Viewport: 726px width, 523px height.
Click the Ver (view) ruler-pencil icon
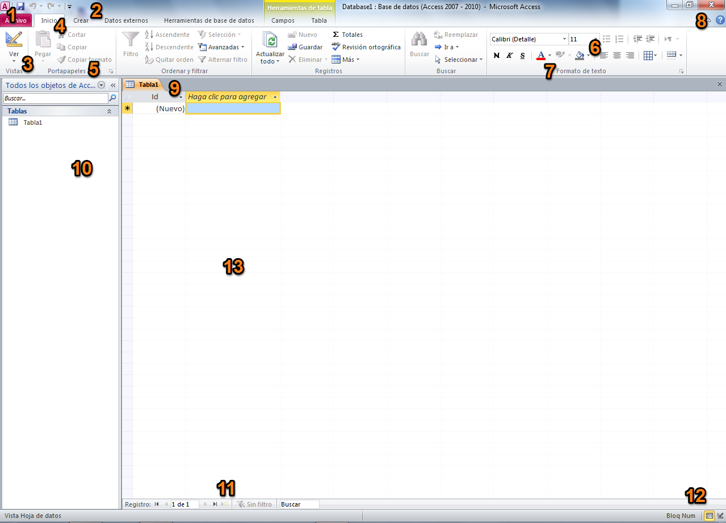[14, 39]
